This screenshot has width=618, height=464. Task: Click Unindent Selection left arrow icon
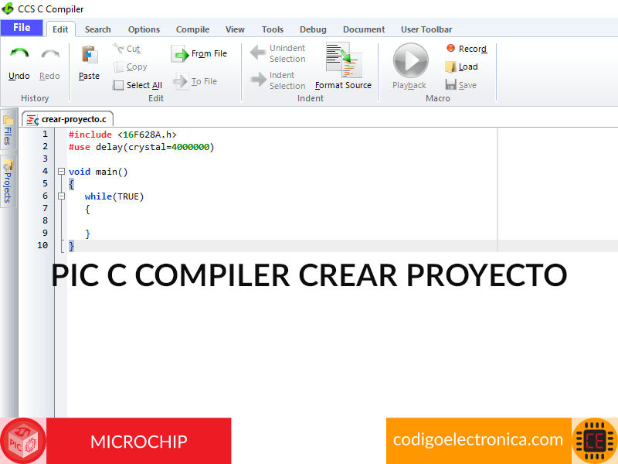[258, 53]
